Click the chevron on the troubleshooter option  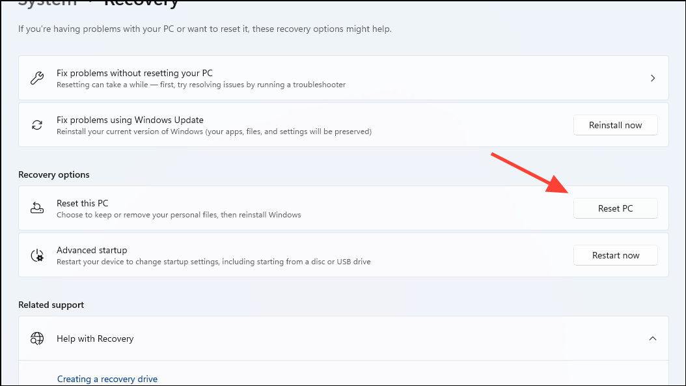pyautogui.click(x=653, y=77)
